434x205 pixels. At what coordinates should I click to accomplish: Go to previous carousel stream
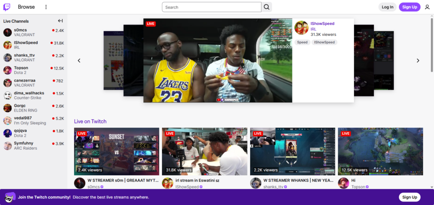[79, 60]
